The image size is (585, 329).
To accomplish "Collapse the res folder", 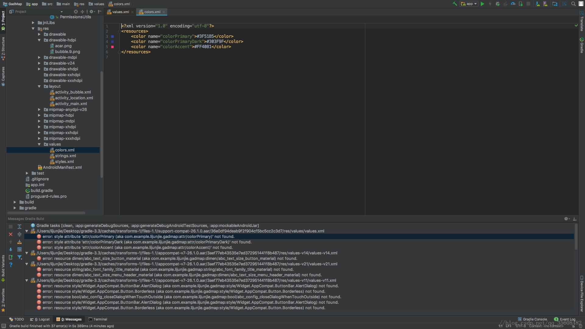I will click(33, 29).
